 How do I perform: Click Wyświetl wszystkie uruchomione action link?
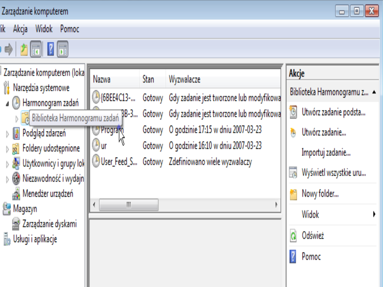click(x=333, y=173)
